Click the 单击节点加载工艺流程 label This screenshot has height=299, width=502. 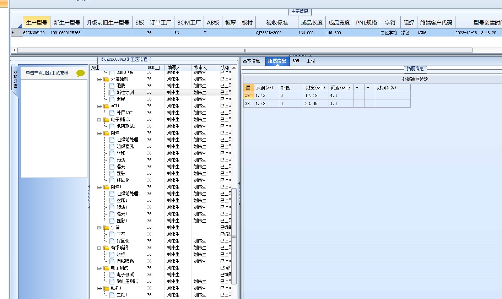tap(47, 73)
